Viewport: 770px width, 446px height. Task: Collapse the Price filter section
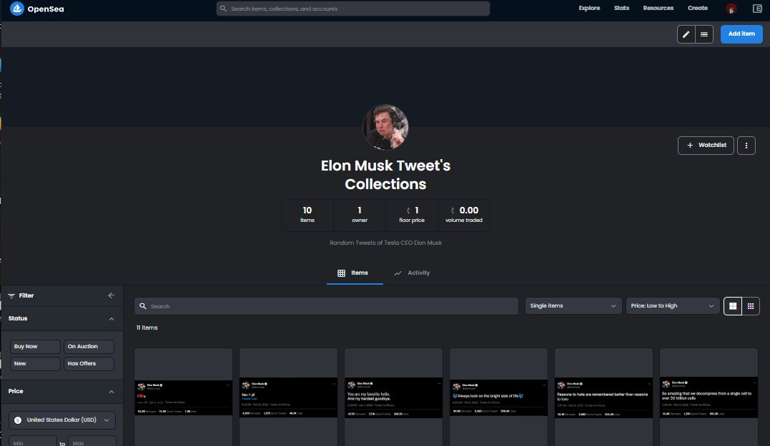coord(112,392)
